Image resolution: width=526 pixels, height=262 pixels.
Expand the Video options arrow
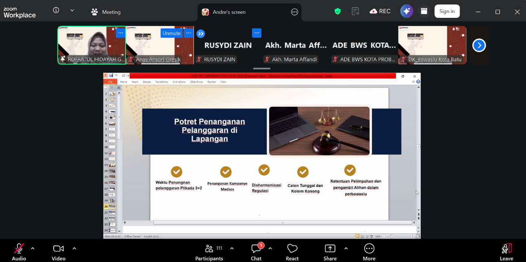point(74,248)
